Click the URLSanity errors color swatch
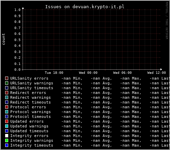This screenshot has height=150, width=170. (6, 78)
